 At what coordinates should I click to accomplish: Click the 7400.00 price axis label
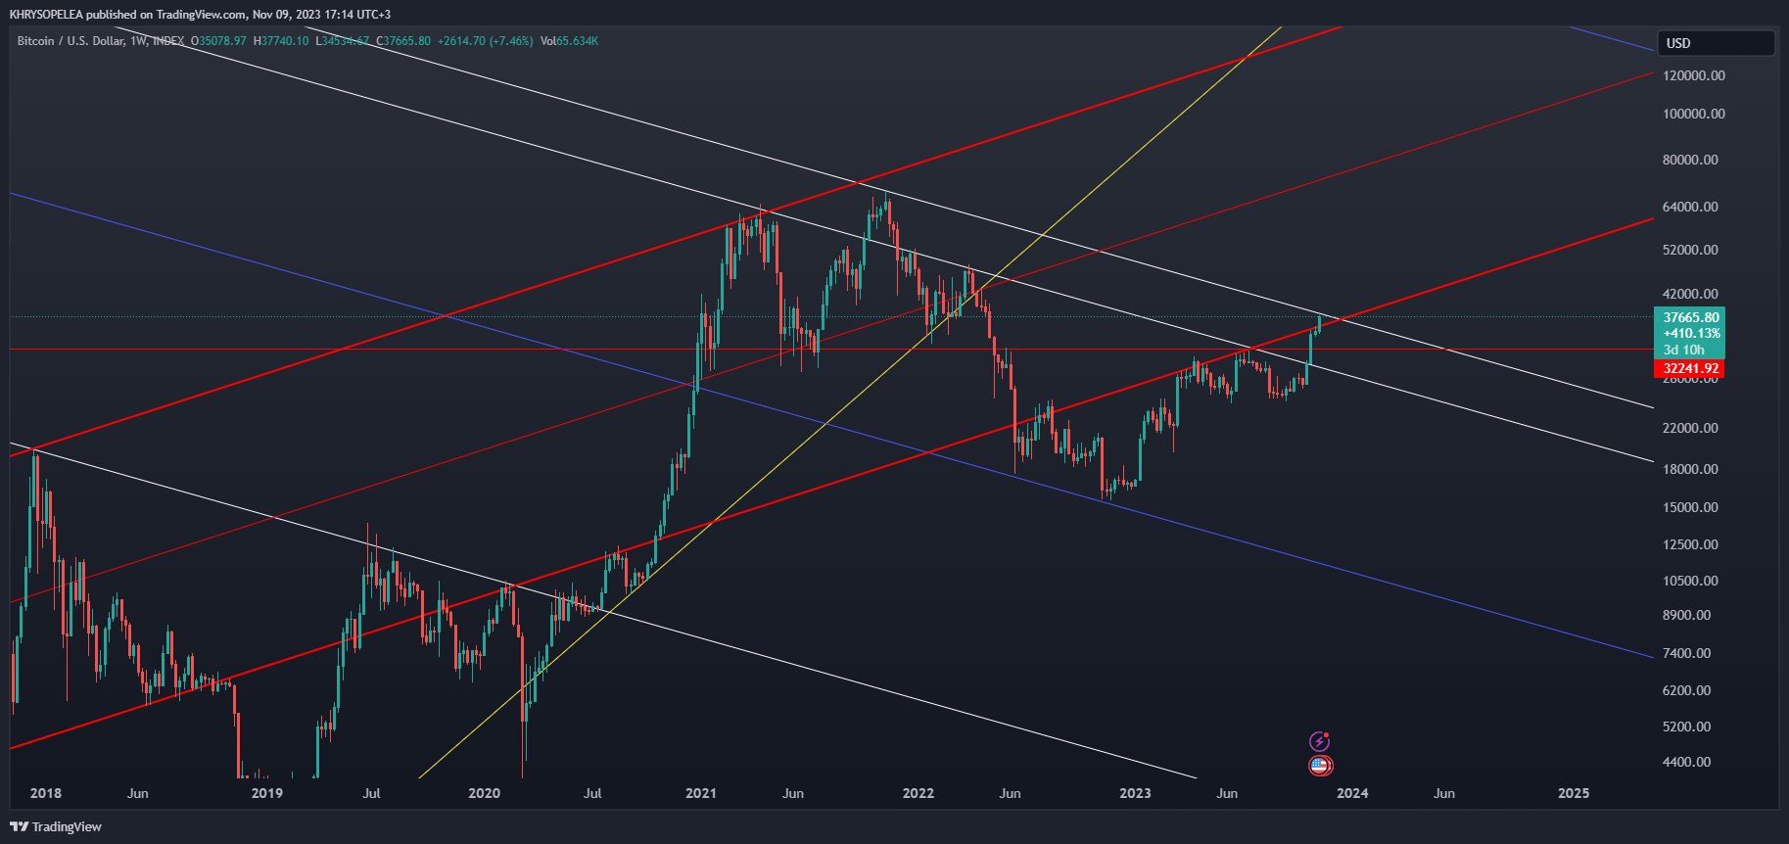pyautogui.click(x=1687, y=653)
